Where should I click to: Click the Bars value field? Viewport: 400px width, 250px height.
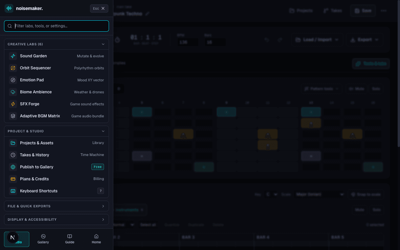click(215, 42)
